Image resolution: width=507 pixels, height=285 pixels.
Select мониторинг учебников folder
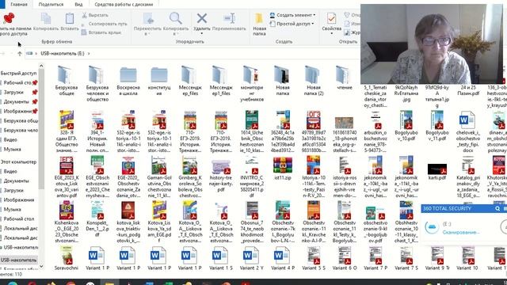tap(252, 83)
